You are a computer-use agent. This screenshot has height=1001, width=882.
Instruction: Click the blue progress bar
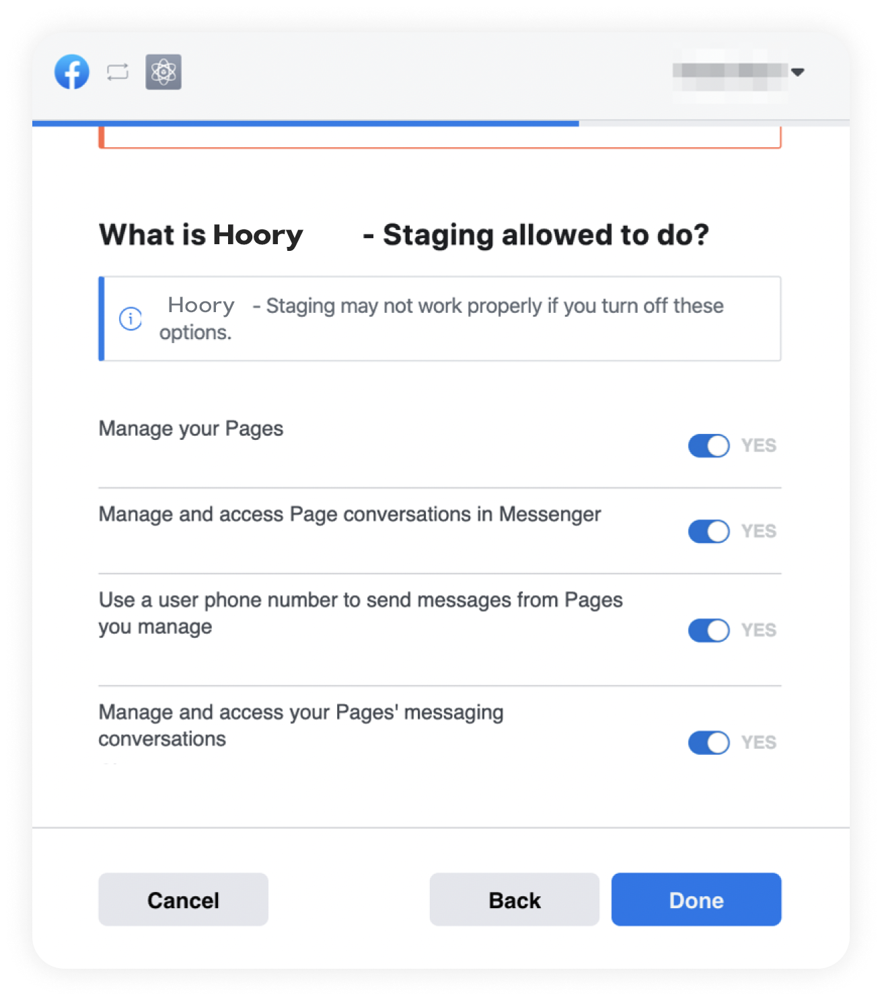[305, 123]
